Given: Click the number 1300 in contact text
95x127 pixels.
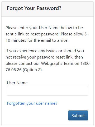Looking at the screenshot, I should (x=85, y=63).
